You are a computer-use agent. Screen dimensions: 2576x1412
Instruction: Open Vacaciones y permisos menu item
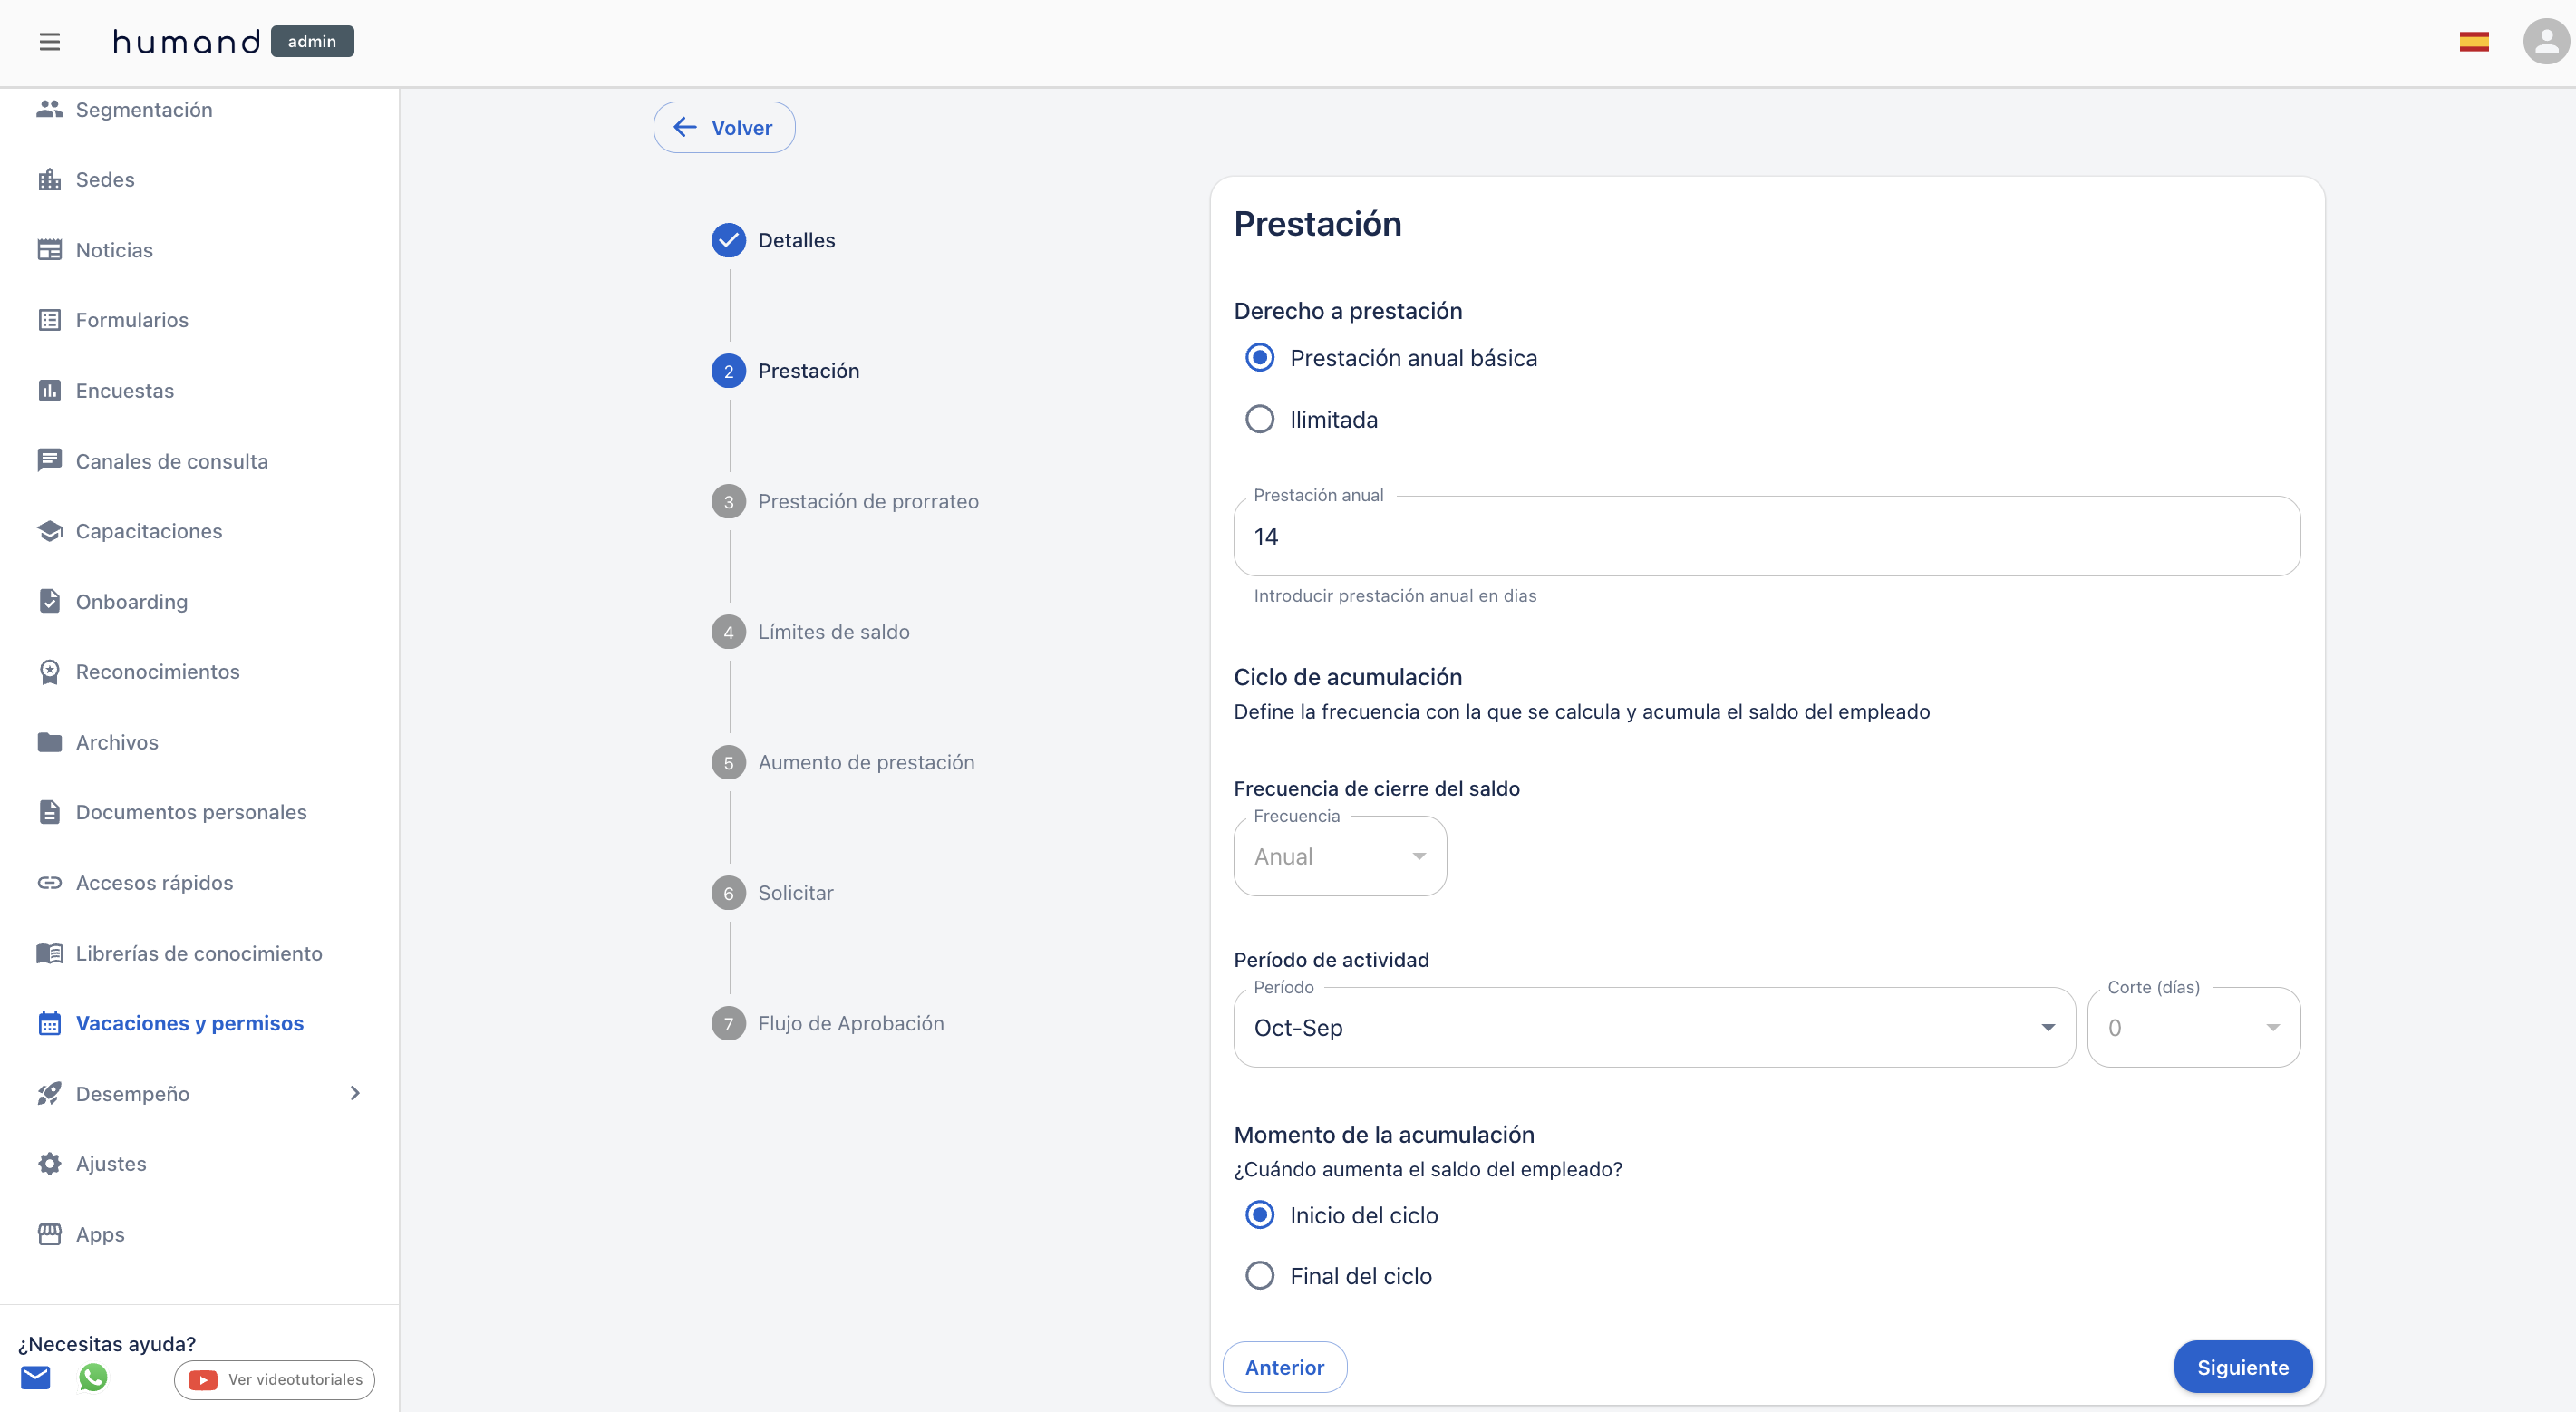pyautogui.click(x=189, y=1023)
